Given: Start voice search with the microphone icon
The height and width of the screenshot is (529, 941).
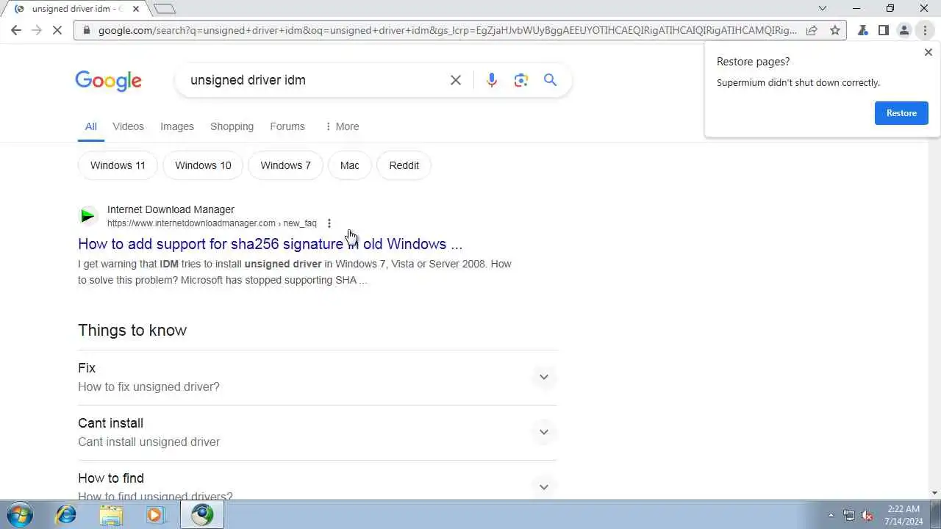Looking at the screenshot, I should (x=492, y=80).
